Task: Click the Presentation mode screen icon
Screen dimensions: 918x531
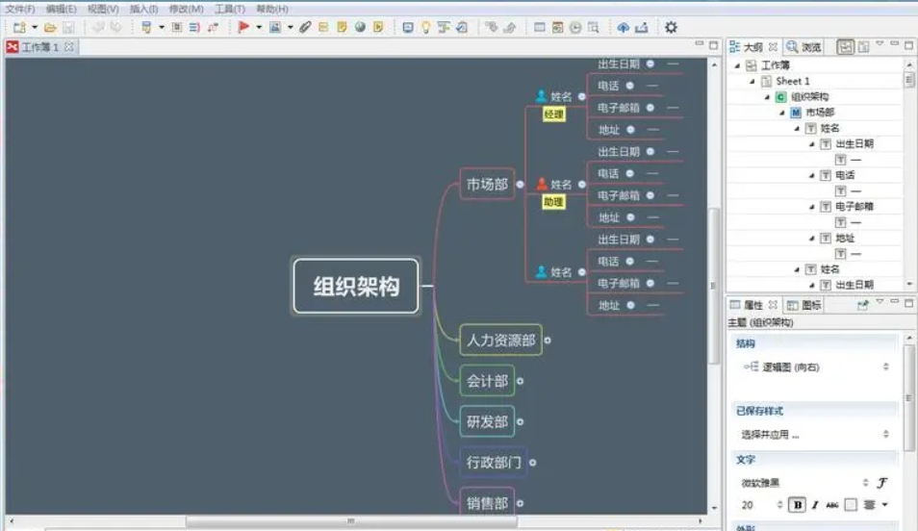Action: tap(408, 28)
